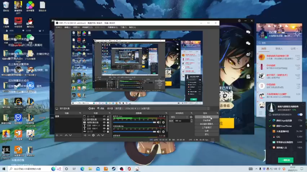Screen dimensions: 307x172
Task: Toggle visibility of 窗口采集 source
Action: [104, 116]
